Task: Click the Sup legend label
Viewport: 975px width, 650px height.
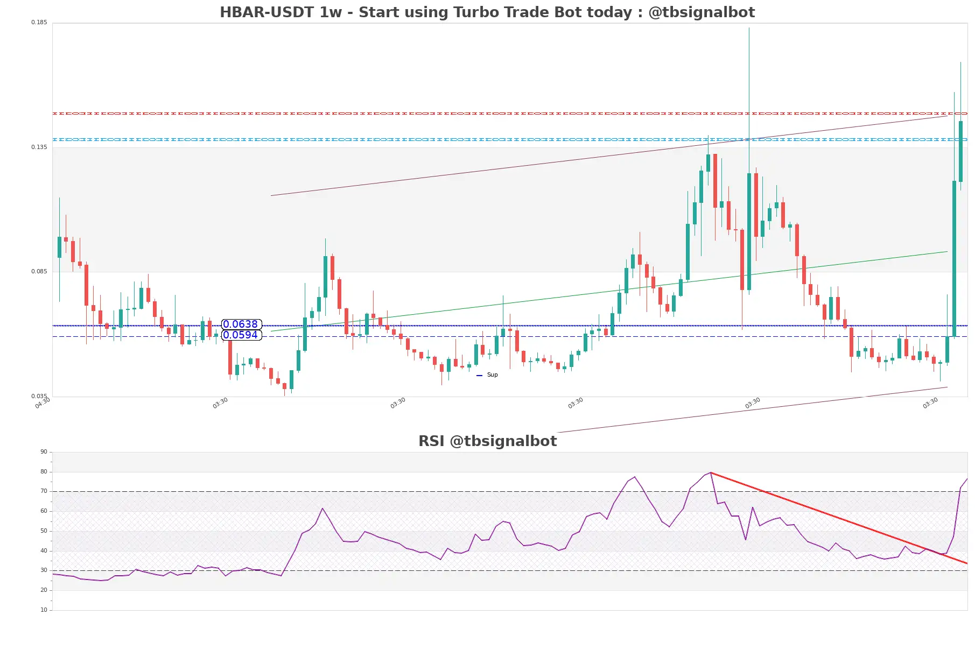Action: [493, 375]
